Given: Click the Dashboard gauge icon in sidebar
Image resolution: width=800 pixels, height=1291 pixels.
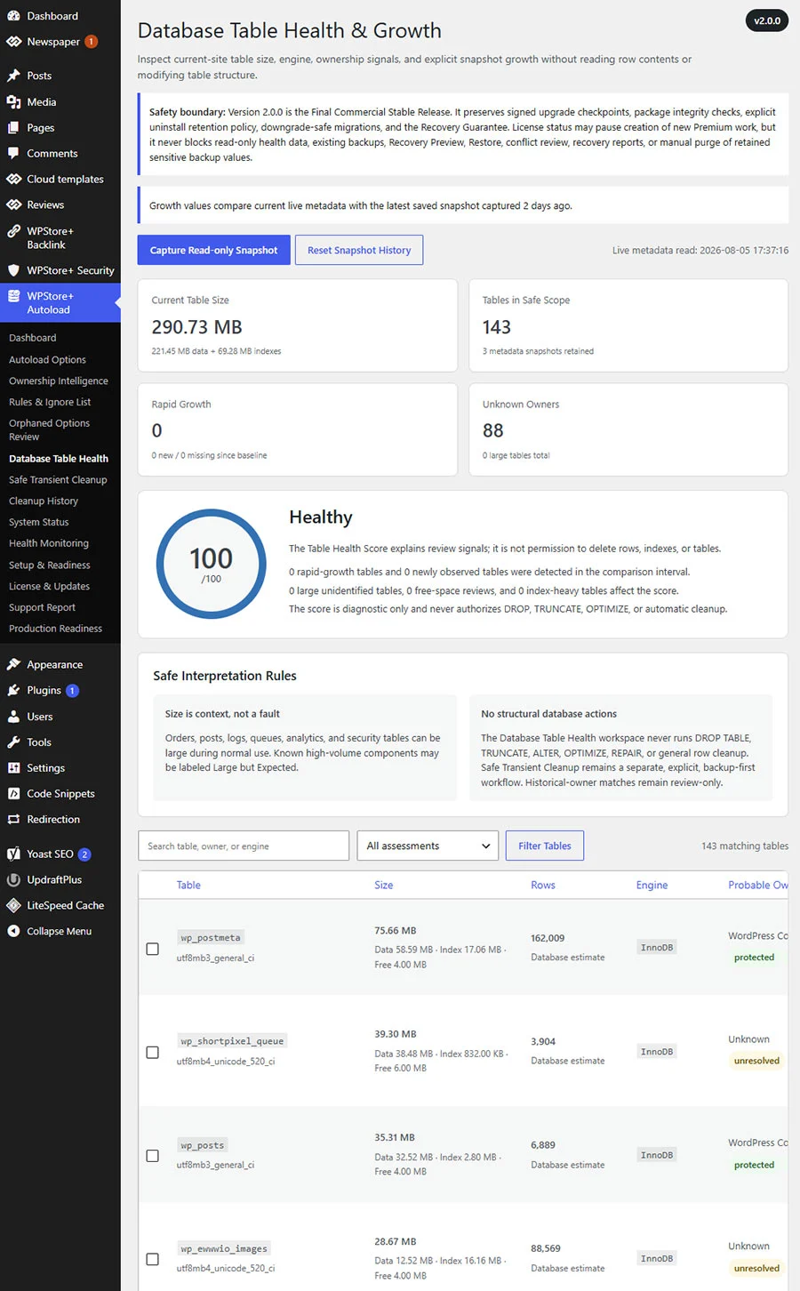Looking at the screenshot, I should (x=13, y=16).
